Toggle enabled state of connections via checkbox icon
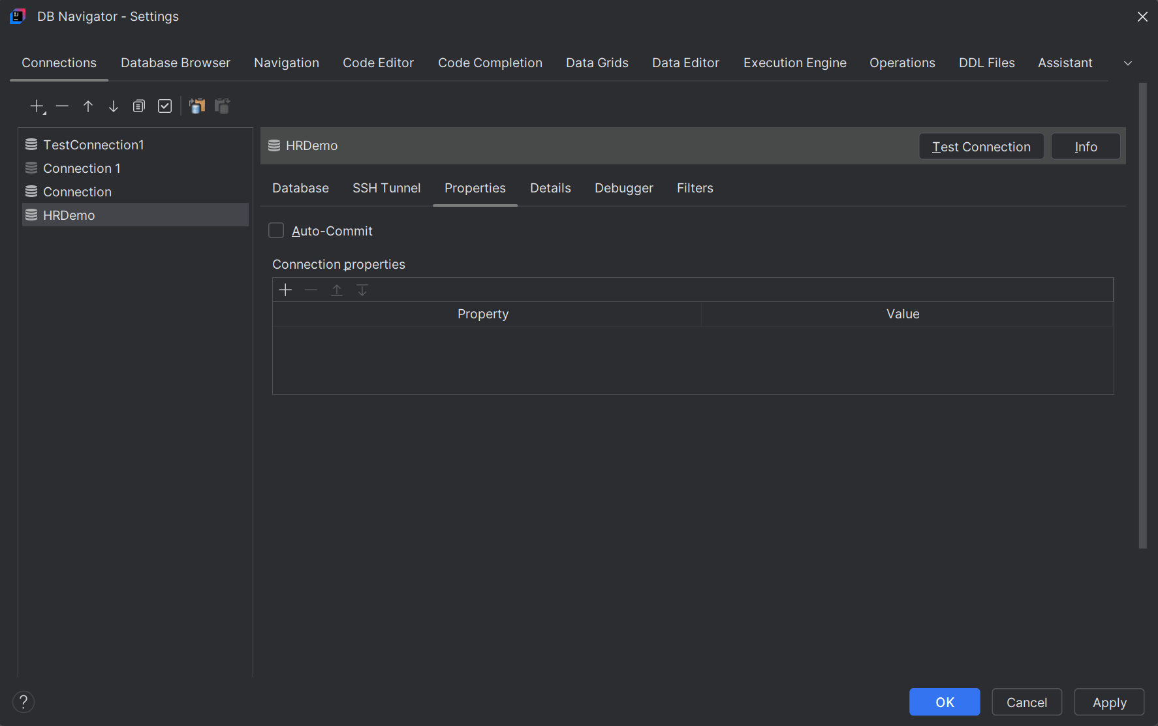The height and width of the screenshot is (726, 1158). [164, 106]
